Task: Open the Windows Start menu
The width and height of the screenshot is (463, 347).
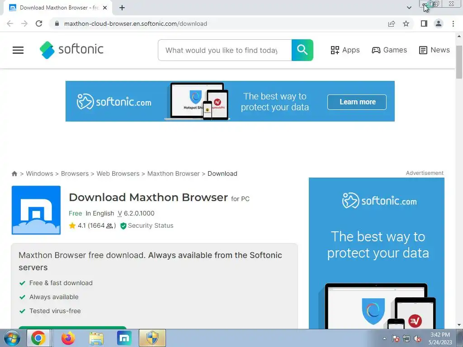Action: 12,338
